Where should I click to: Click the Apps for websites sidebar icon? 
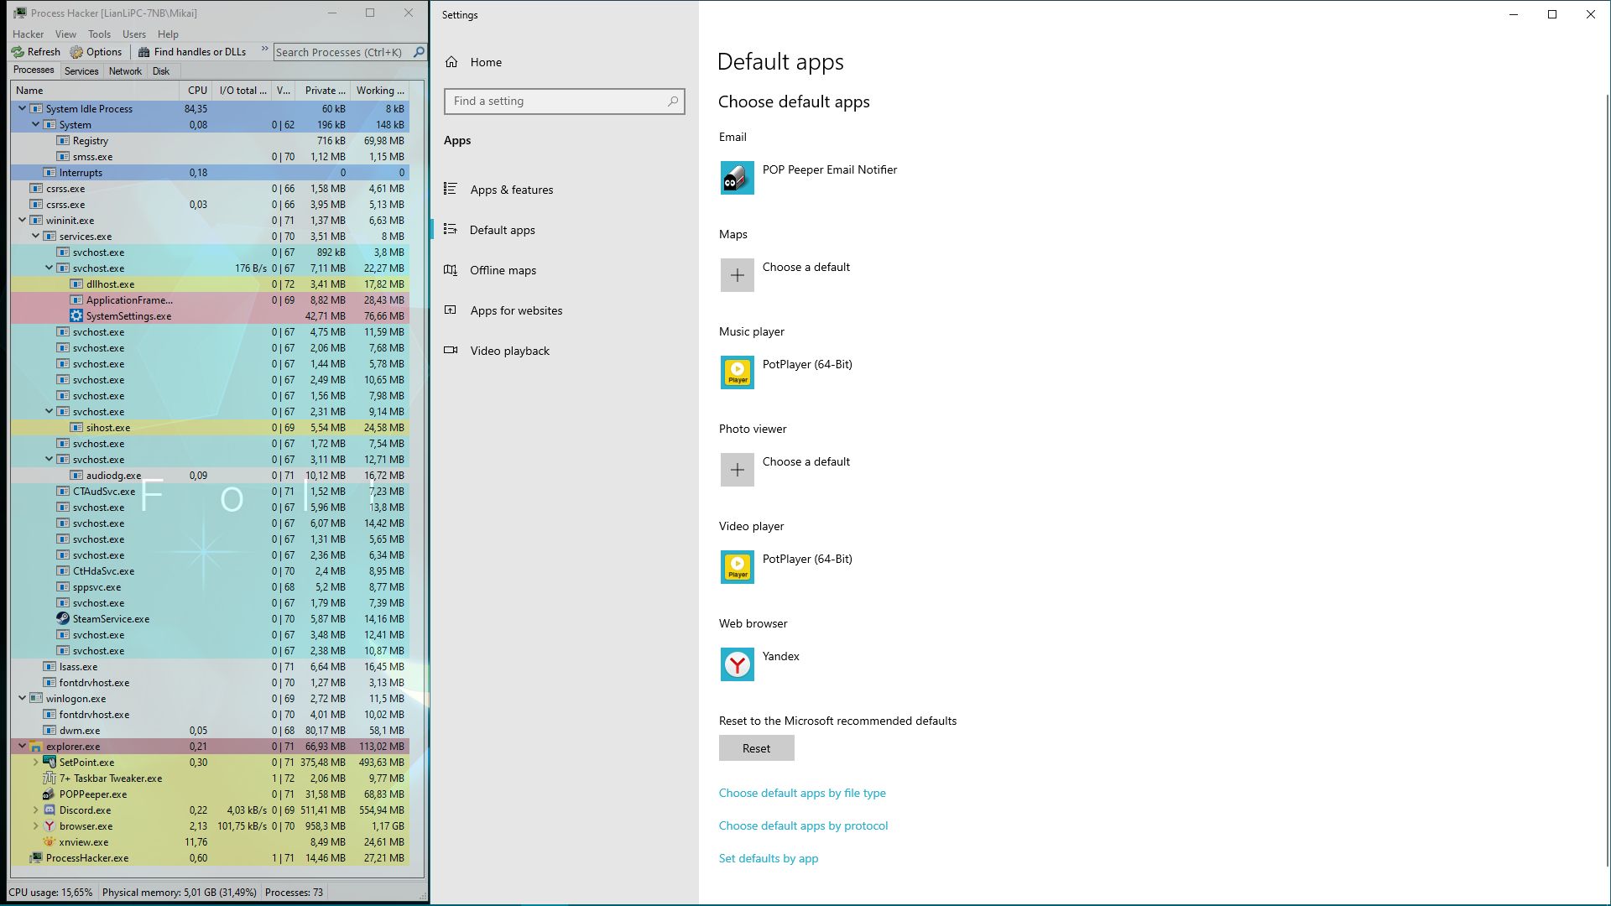[x=451, y=310]
